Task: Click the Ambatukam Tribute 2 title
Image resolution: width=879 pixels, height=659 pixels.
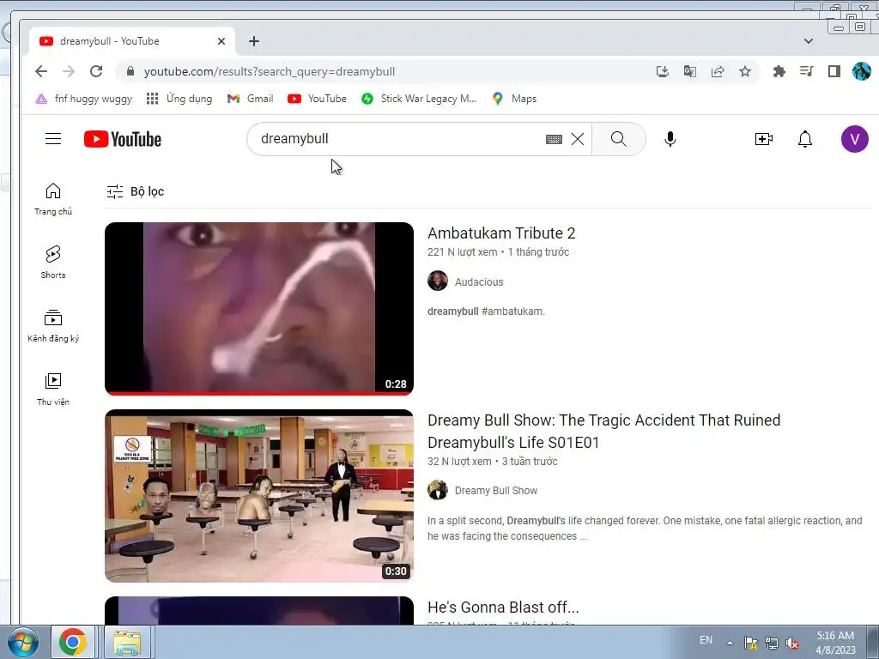Action: click(501, 233)
